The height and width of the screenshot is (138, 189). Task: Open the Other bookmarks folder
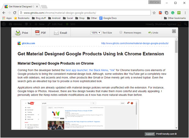point(92,18)
